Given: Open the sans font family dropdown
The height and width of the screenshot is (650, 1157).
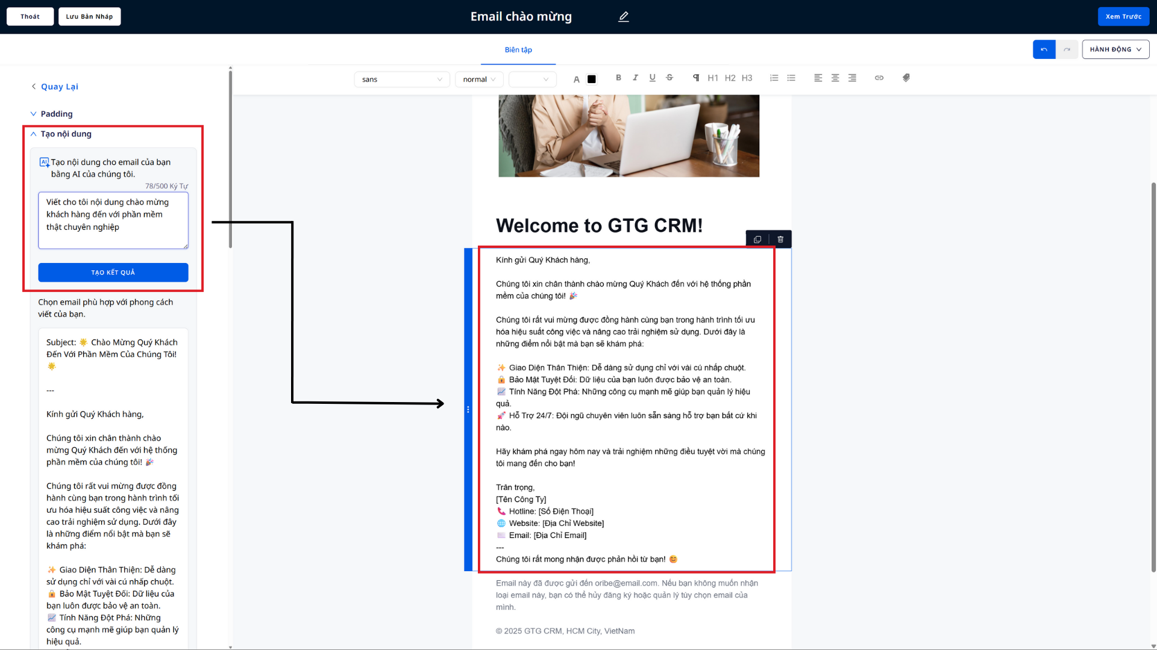Looking at the screenshot, I should 401,79.
